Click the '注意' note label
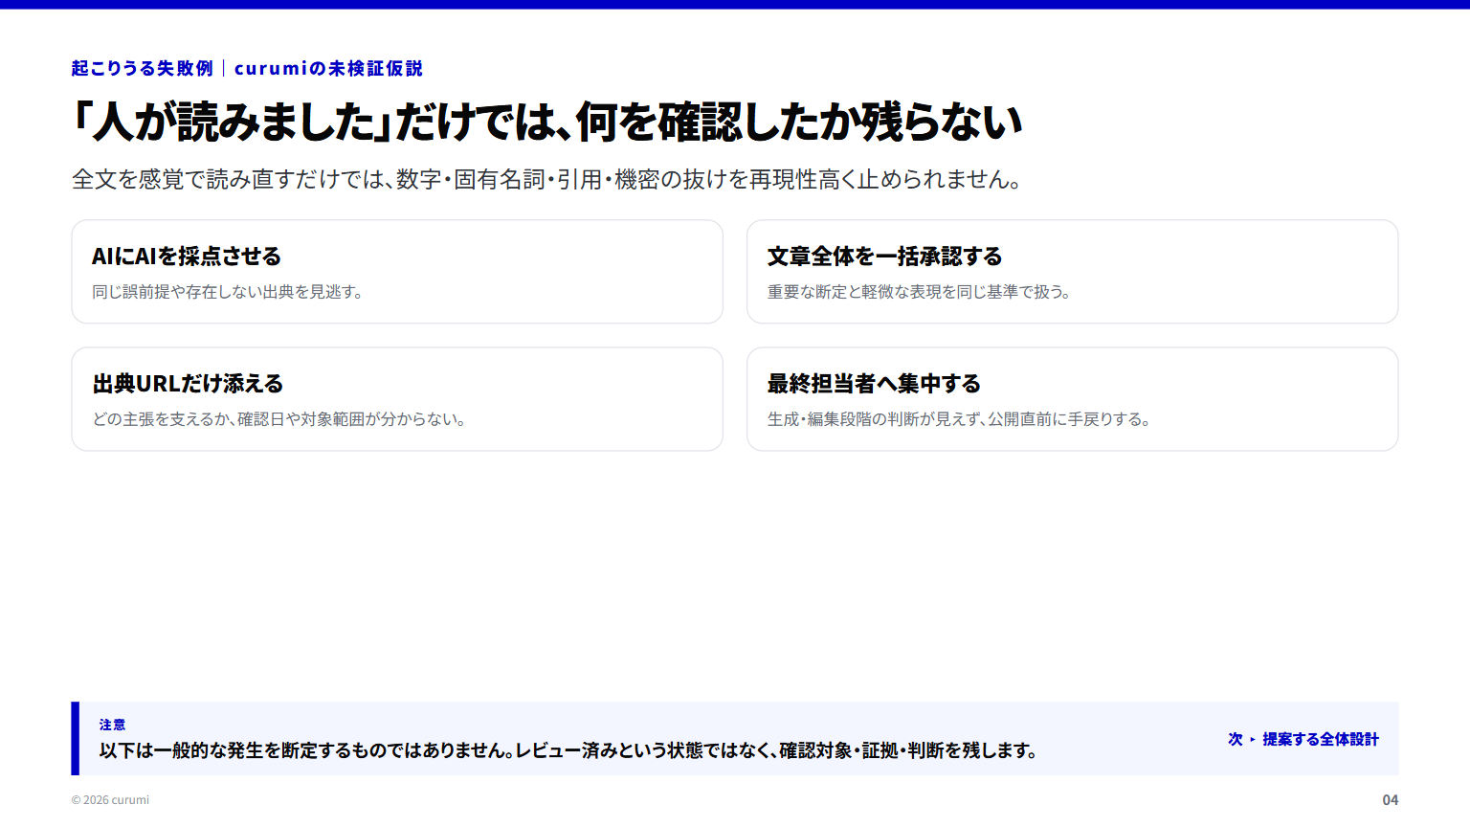The height and width of the screenshot is (827, 1470). point(112,725)
